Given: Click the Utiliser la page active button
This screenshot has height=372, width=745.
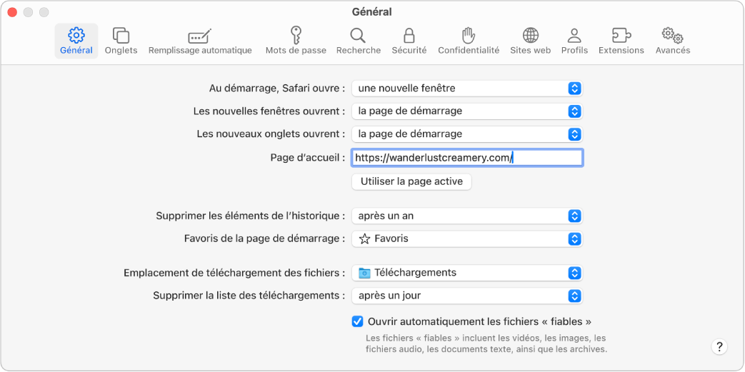Looking at the screenshot, I should pos(411,181).
